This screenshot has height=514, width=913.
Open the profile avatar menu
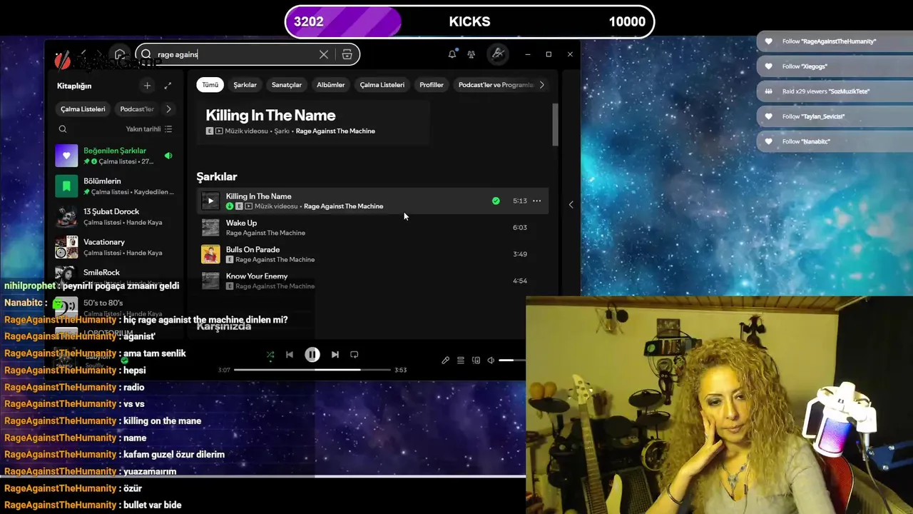pos(498,54)
